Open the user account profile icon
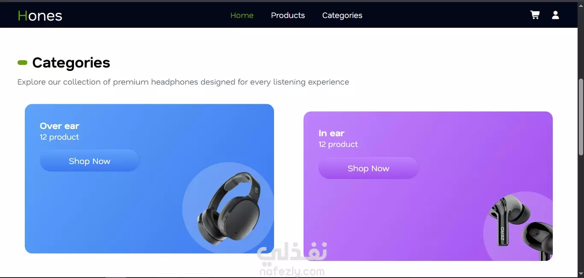 tap(555, 15)
